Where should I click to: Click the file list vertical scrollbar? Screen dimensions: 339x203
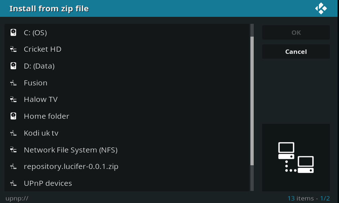click(252, 99)
